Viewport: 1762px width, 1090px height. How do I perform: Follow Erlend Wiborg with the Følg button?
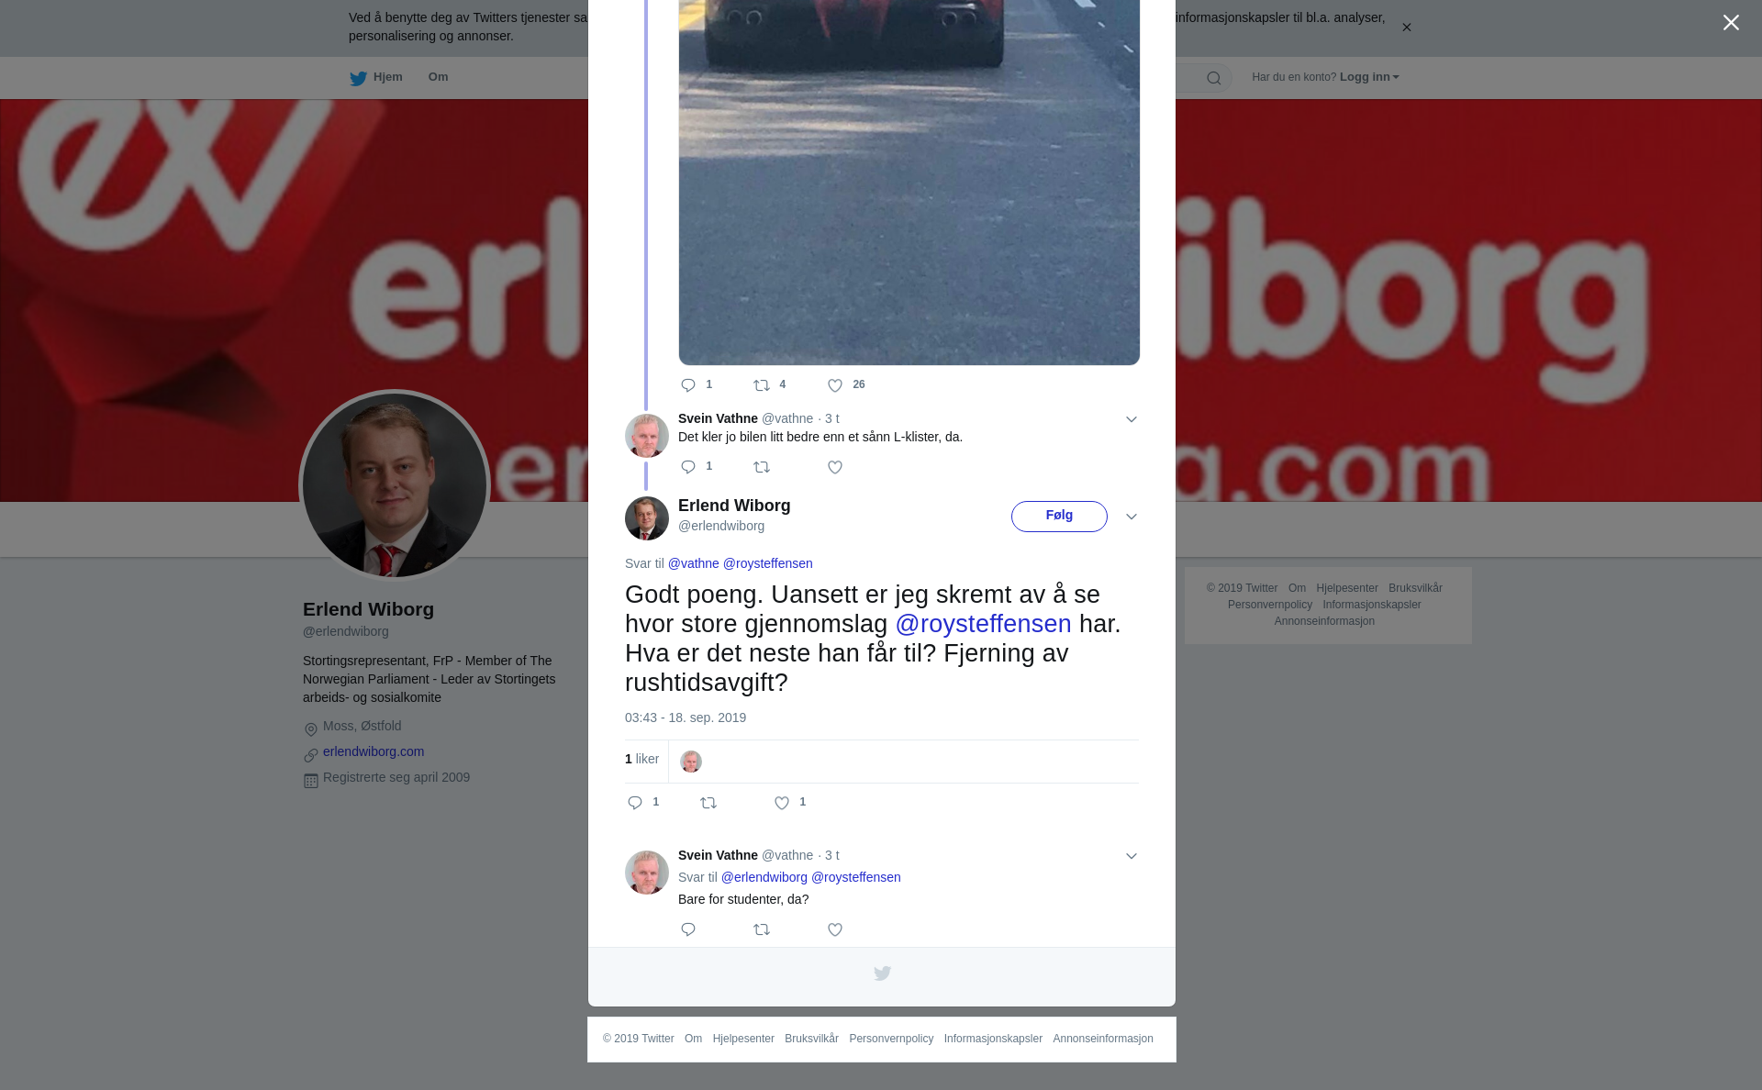tap(1059, 517)
